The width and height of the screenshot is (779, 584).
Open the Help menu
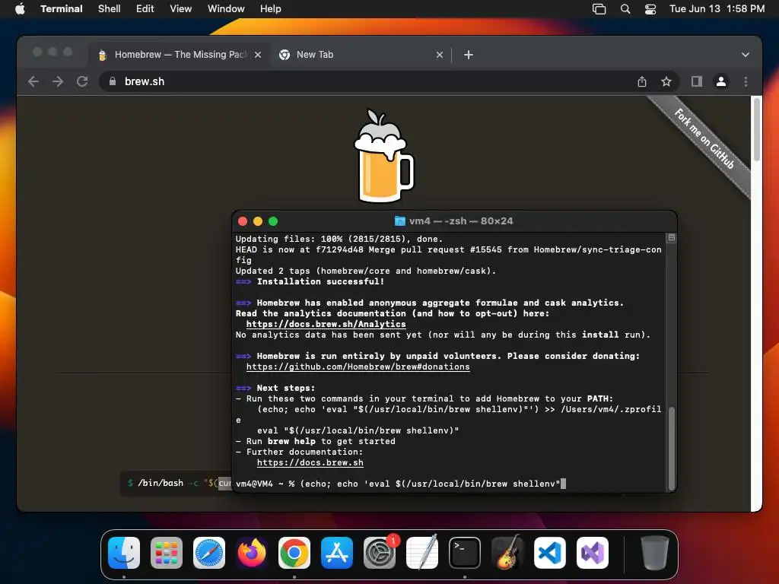pos(270,8)
